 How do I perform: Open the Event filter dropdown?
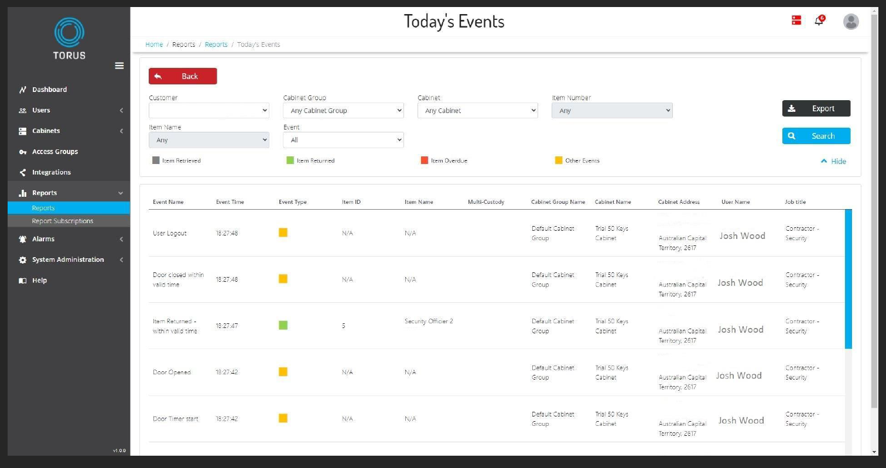click(x=343, y=140)
